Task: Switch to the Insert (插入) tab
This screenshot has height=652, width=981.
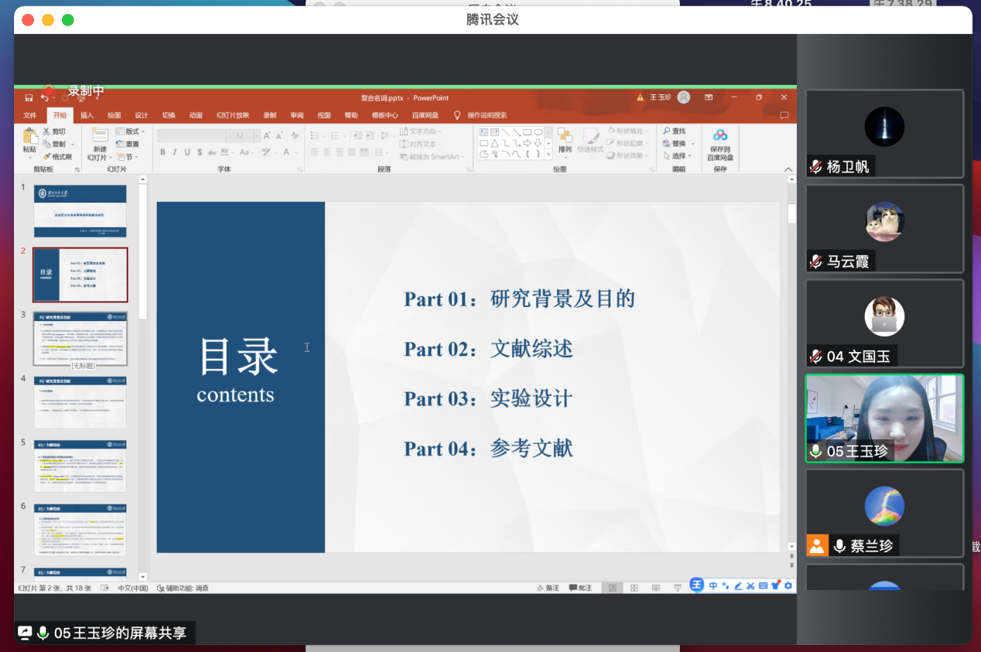Action: (87, 115)
